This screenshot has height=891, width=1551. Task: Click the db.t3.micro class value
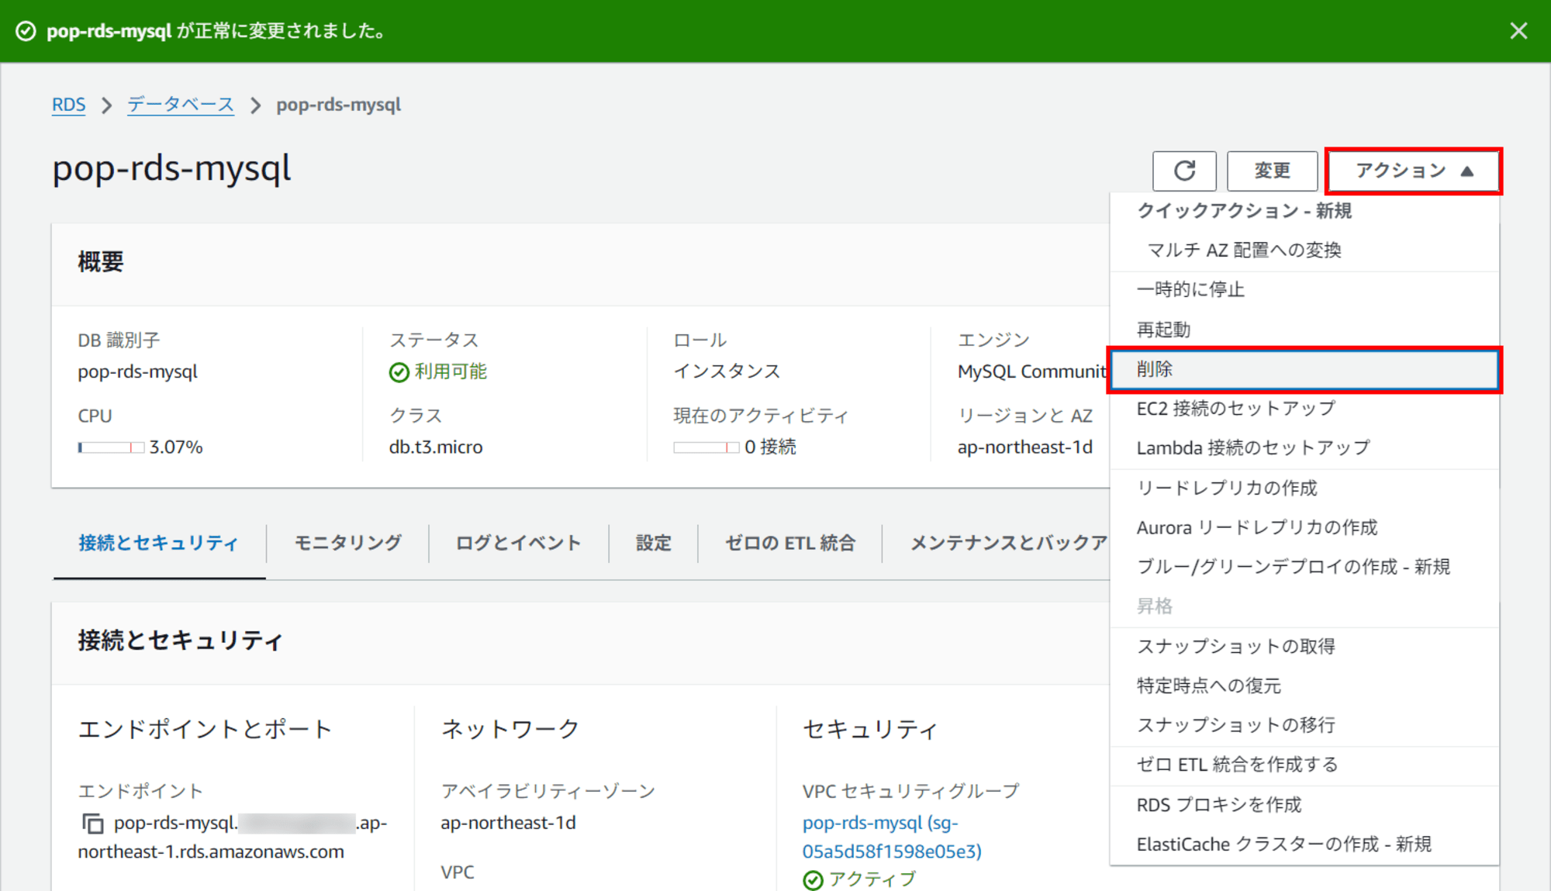pyautogui.click(x=436, y=447)
